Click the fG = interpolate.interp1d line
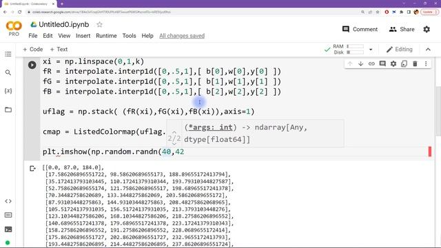 pyautogui.click(x=162, y=81)
